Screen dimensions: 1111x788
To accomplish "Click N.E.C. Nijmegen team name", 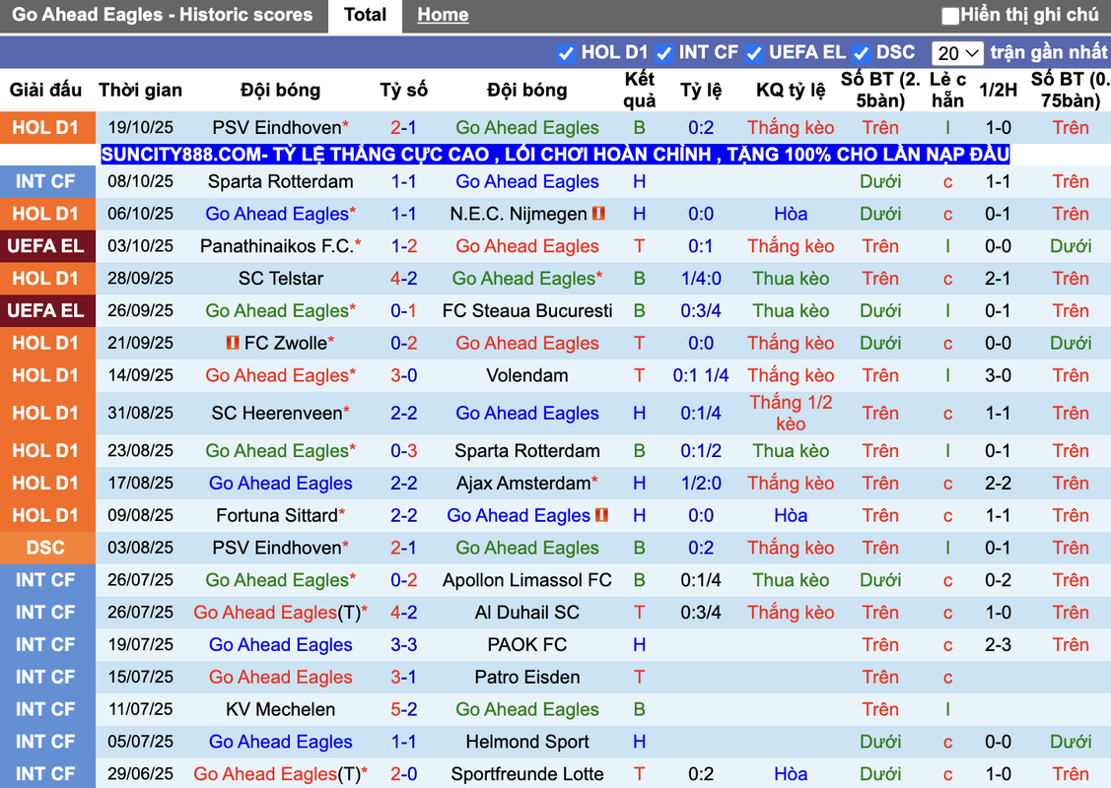I will [519, 213].
